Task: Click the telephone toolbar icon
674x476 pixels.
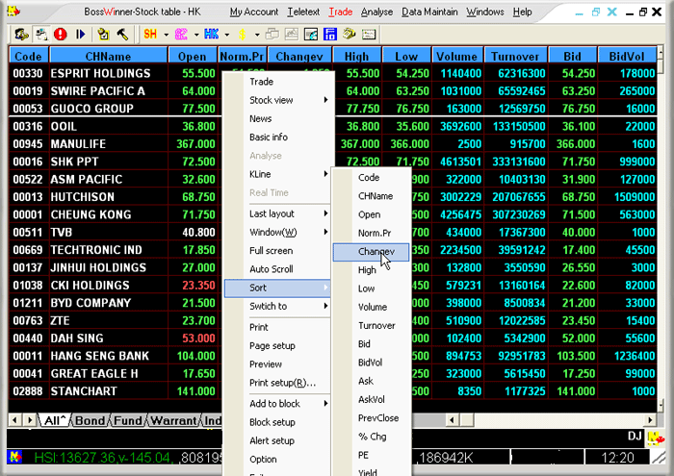Action: tap(349, 34)
